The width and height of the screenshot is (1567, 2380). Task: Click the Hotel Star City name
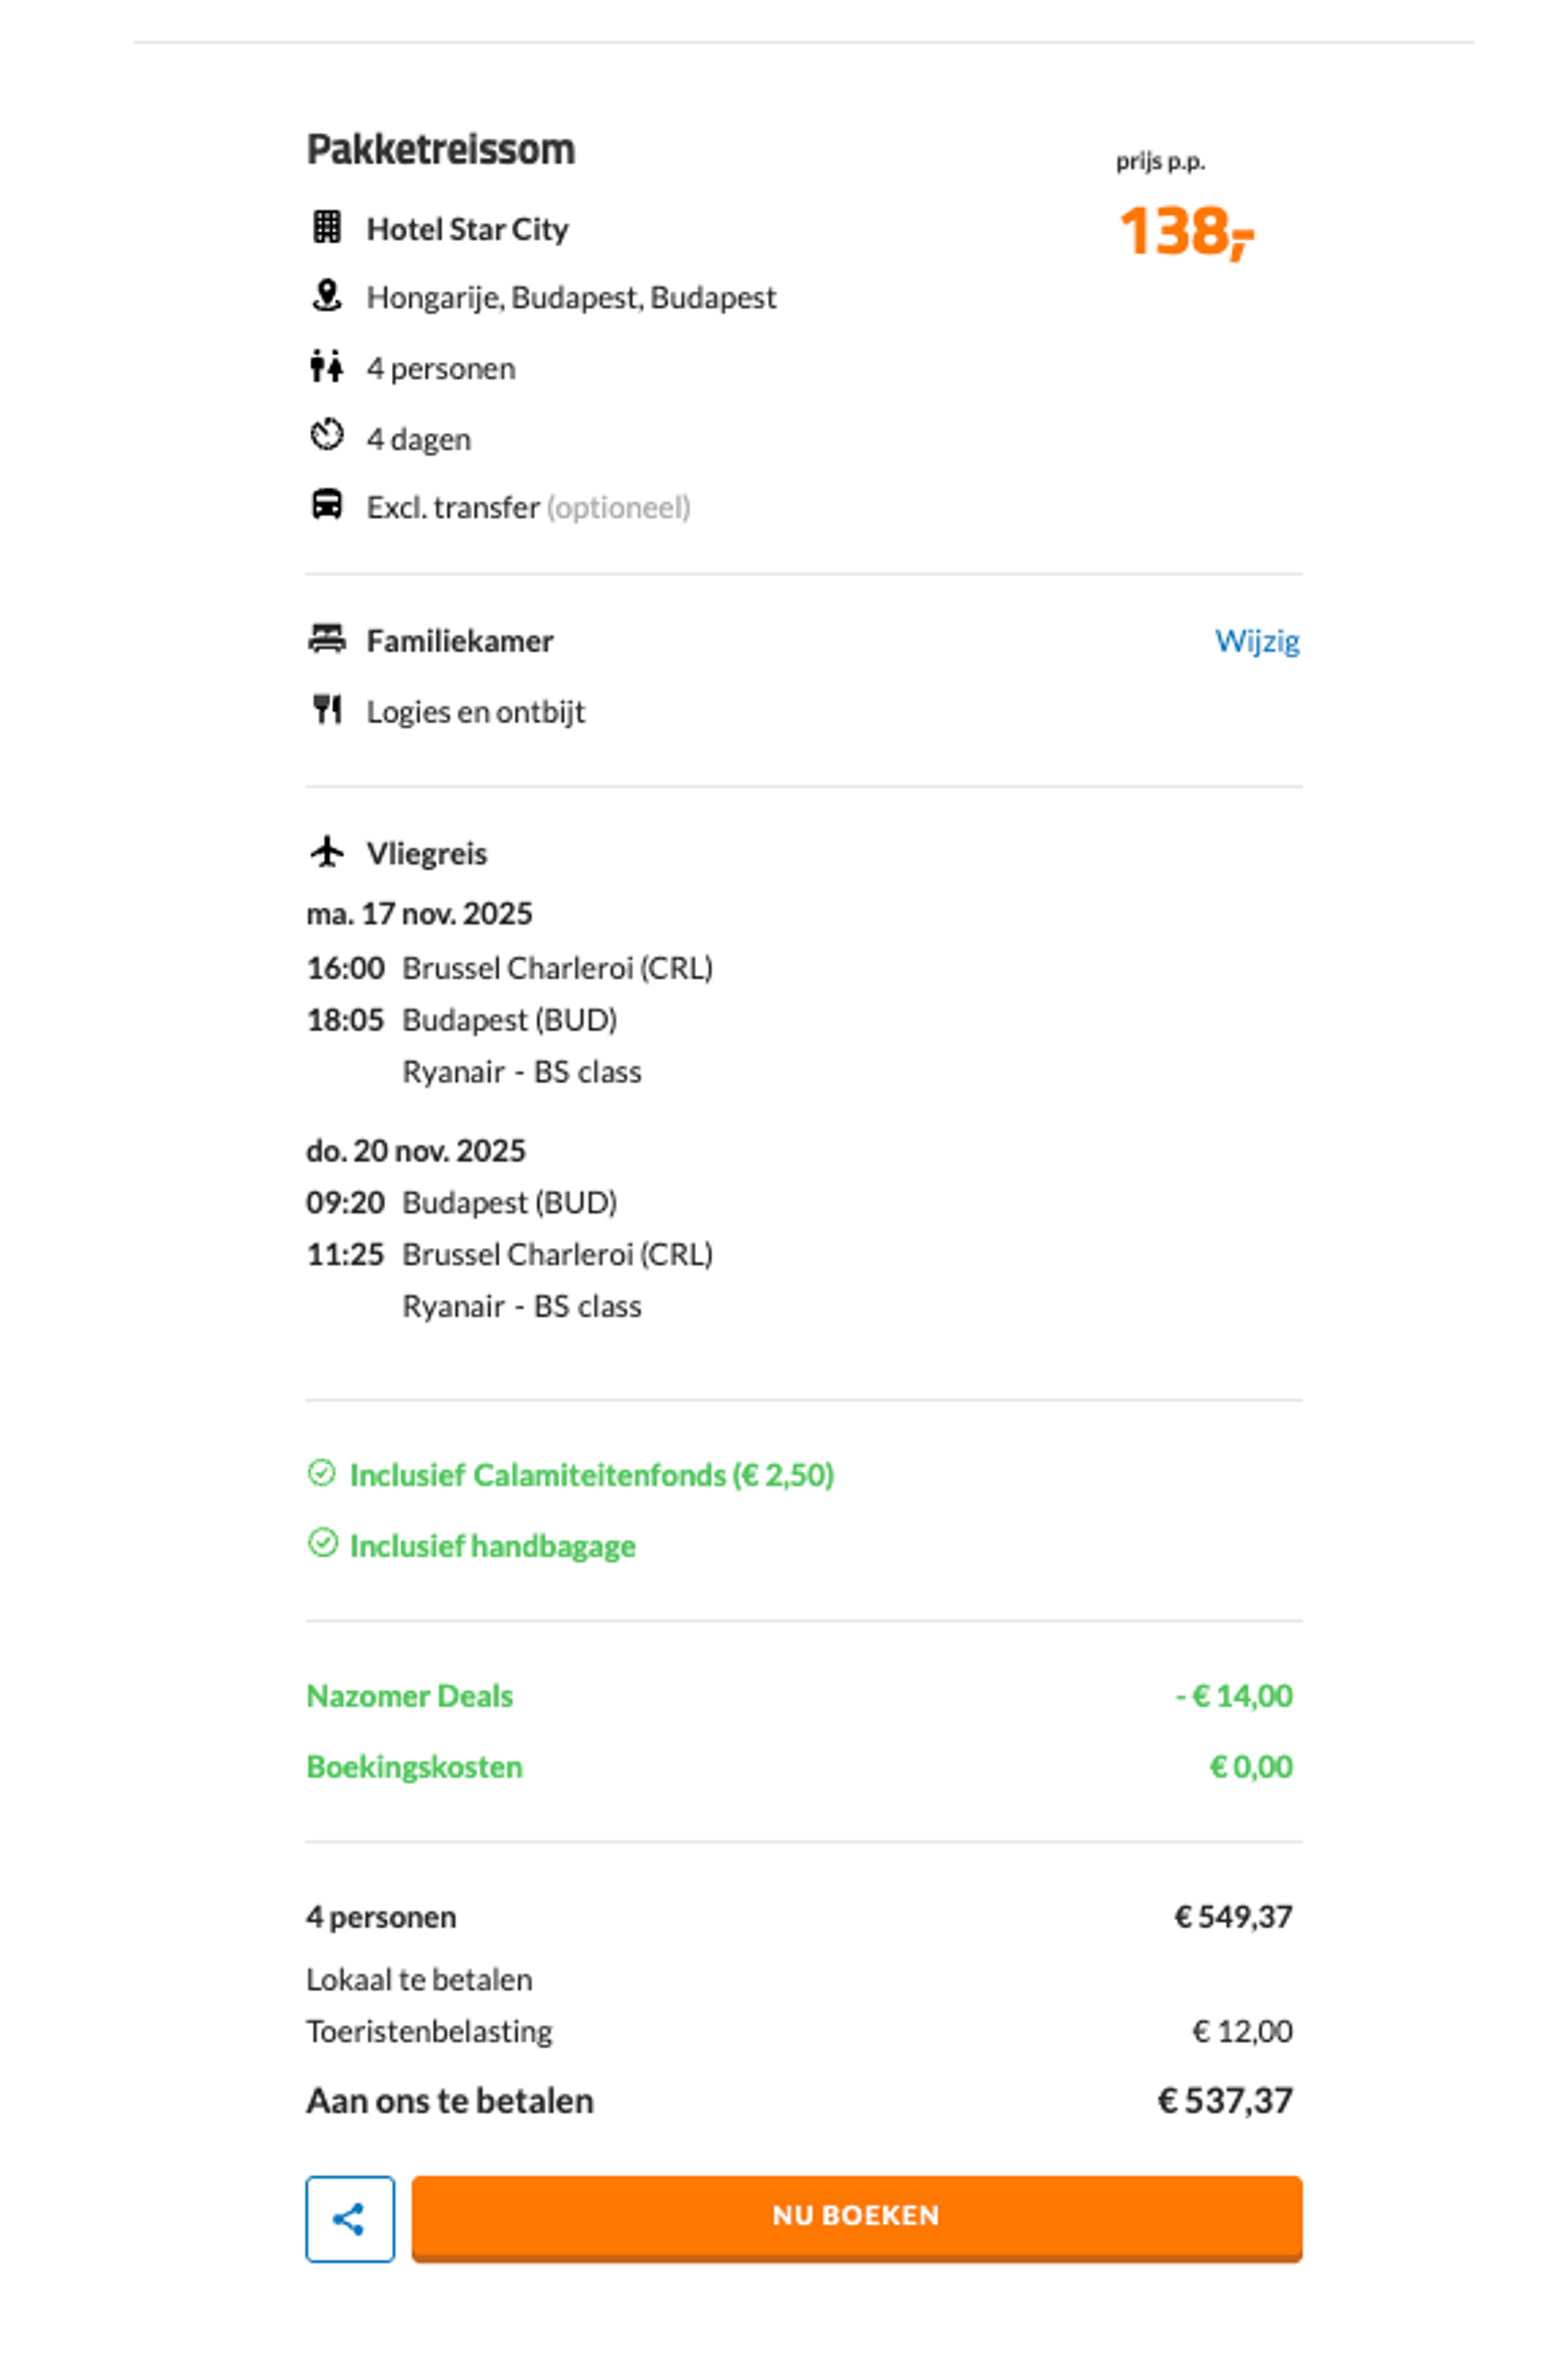467,229
